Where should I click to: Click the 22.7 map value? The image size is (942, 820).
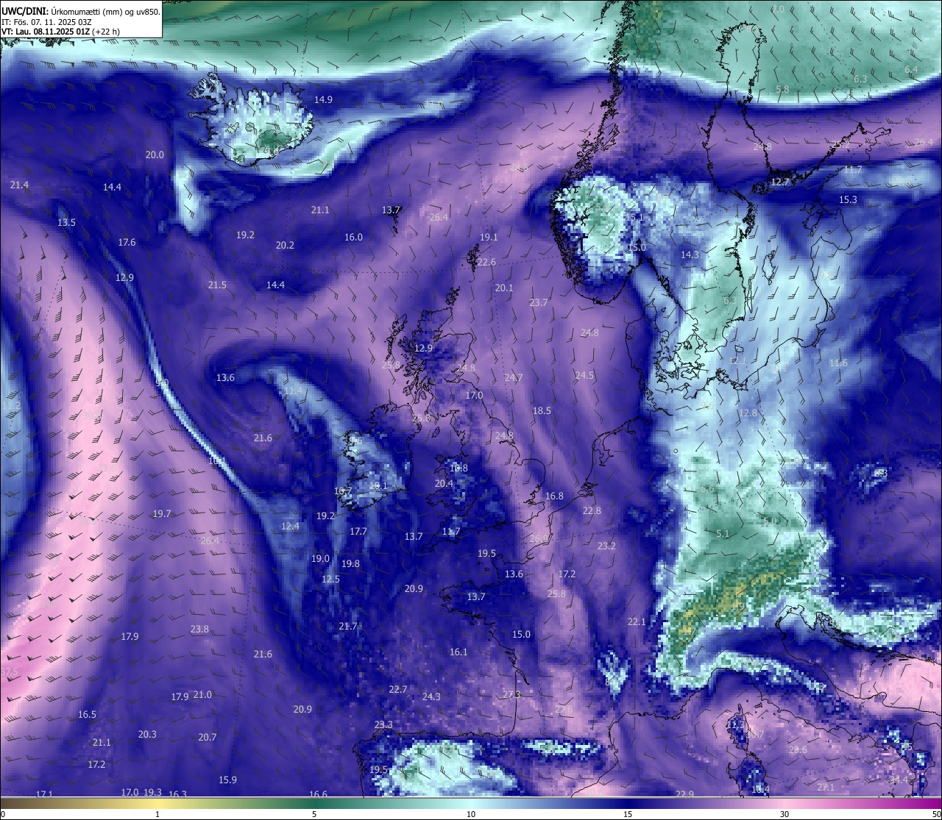(397, 689)
